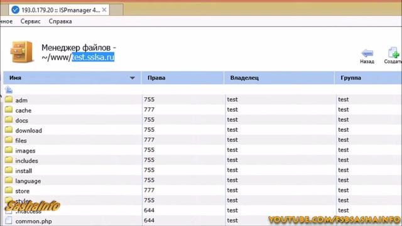Go up one level via the arrow icon

coord(8,90)
